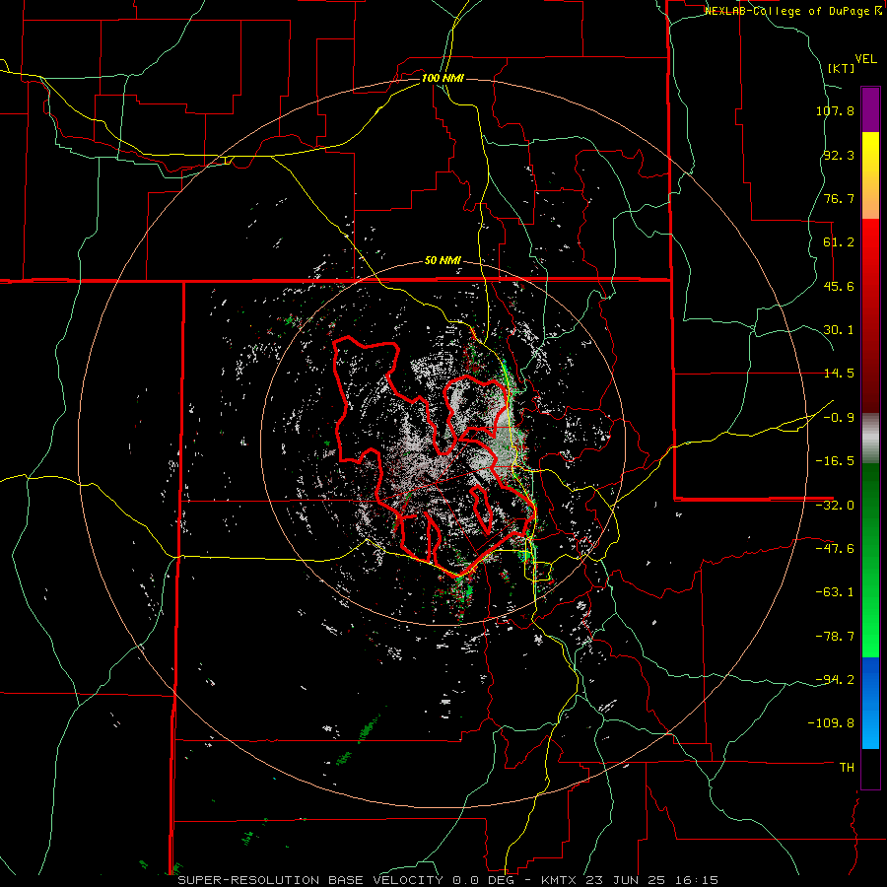Click the 50 NMI range ring label
887x887 pixels.
443,261
